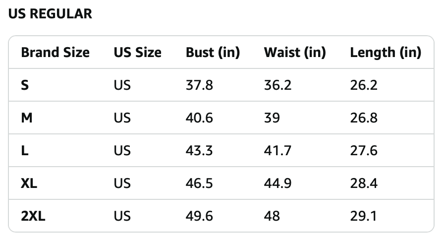The image size is (444, 243).
Task: Select the 36.2 waist value
Action: (277, 85)
